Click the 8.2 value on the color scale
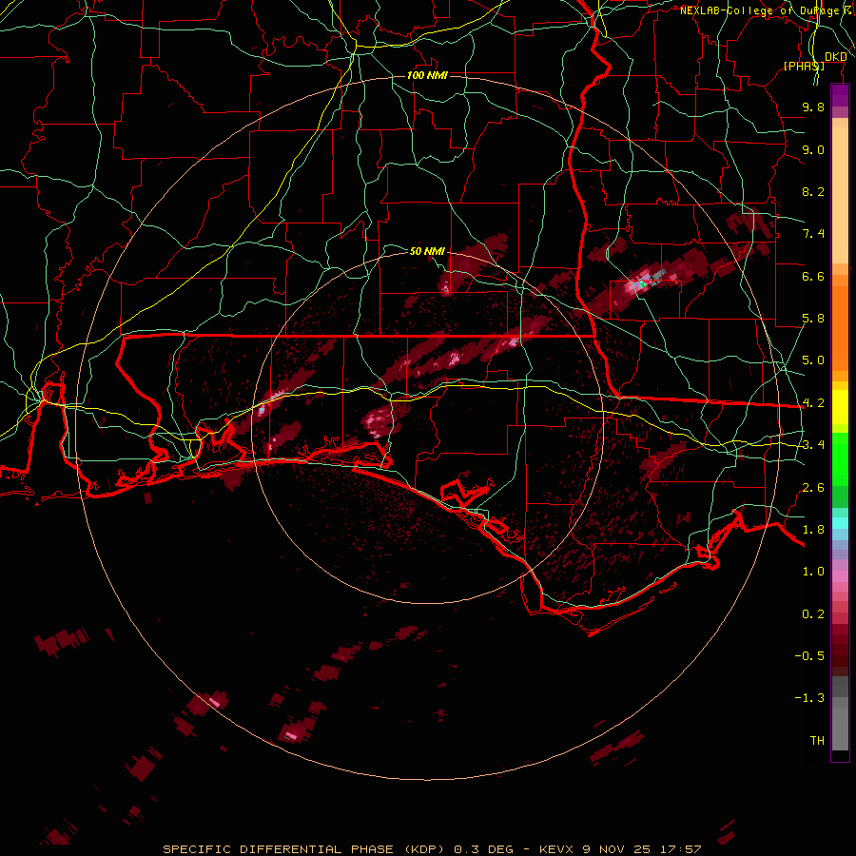The image size is (856, 856). coord(813,191)
